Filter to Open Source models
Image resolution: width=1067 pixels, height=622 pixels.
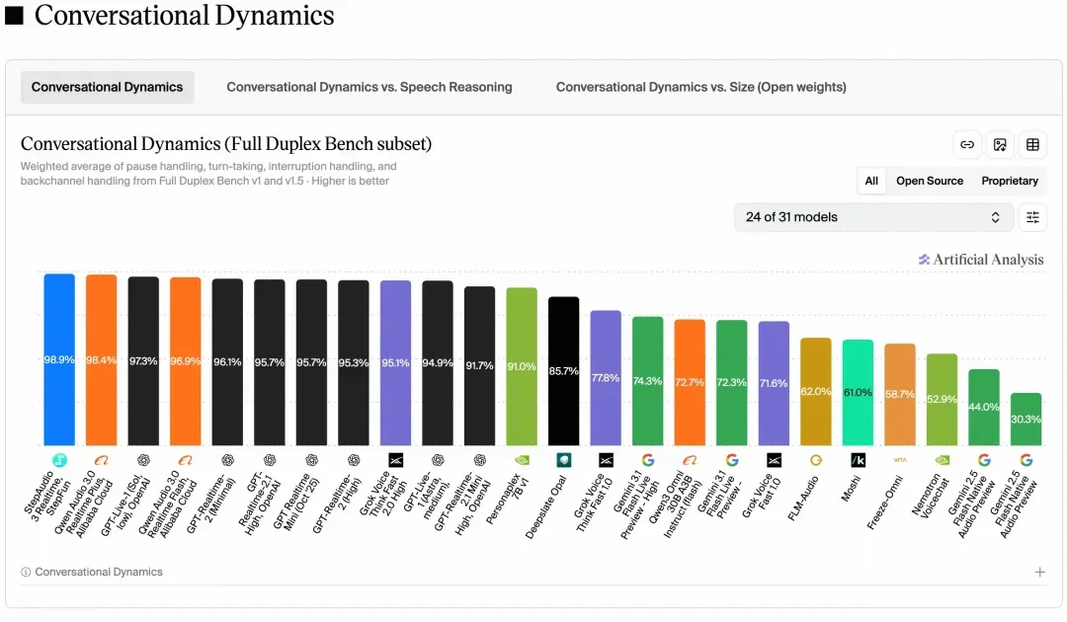pos(930,181)
